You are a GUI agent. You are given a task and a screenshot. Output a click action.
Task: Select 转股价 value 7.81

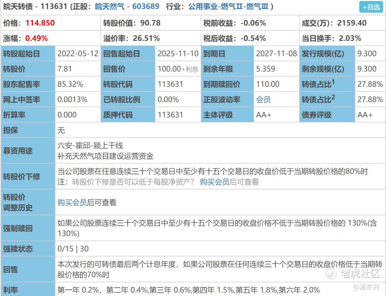64,69
